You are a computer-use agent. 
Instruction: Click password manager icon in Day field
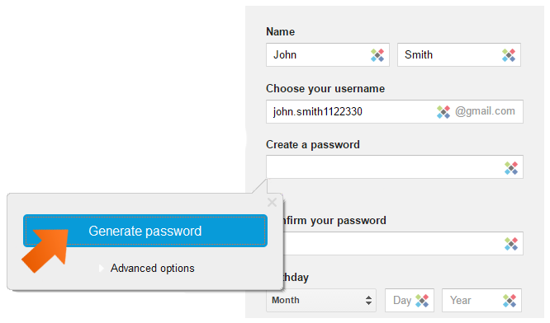tap(422, 301)
